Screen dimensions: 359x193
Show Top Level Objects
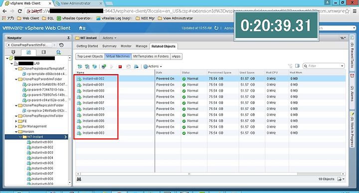coord(90,56)
